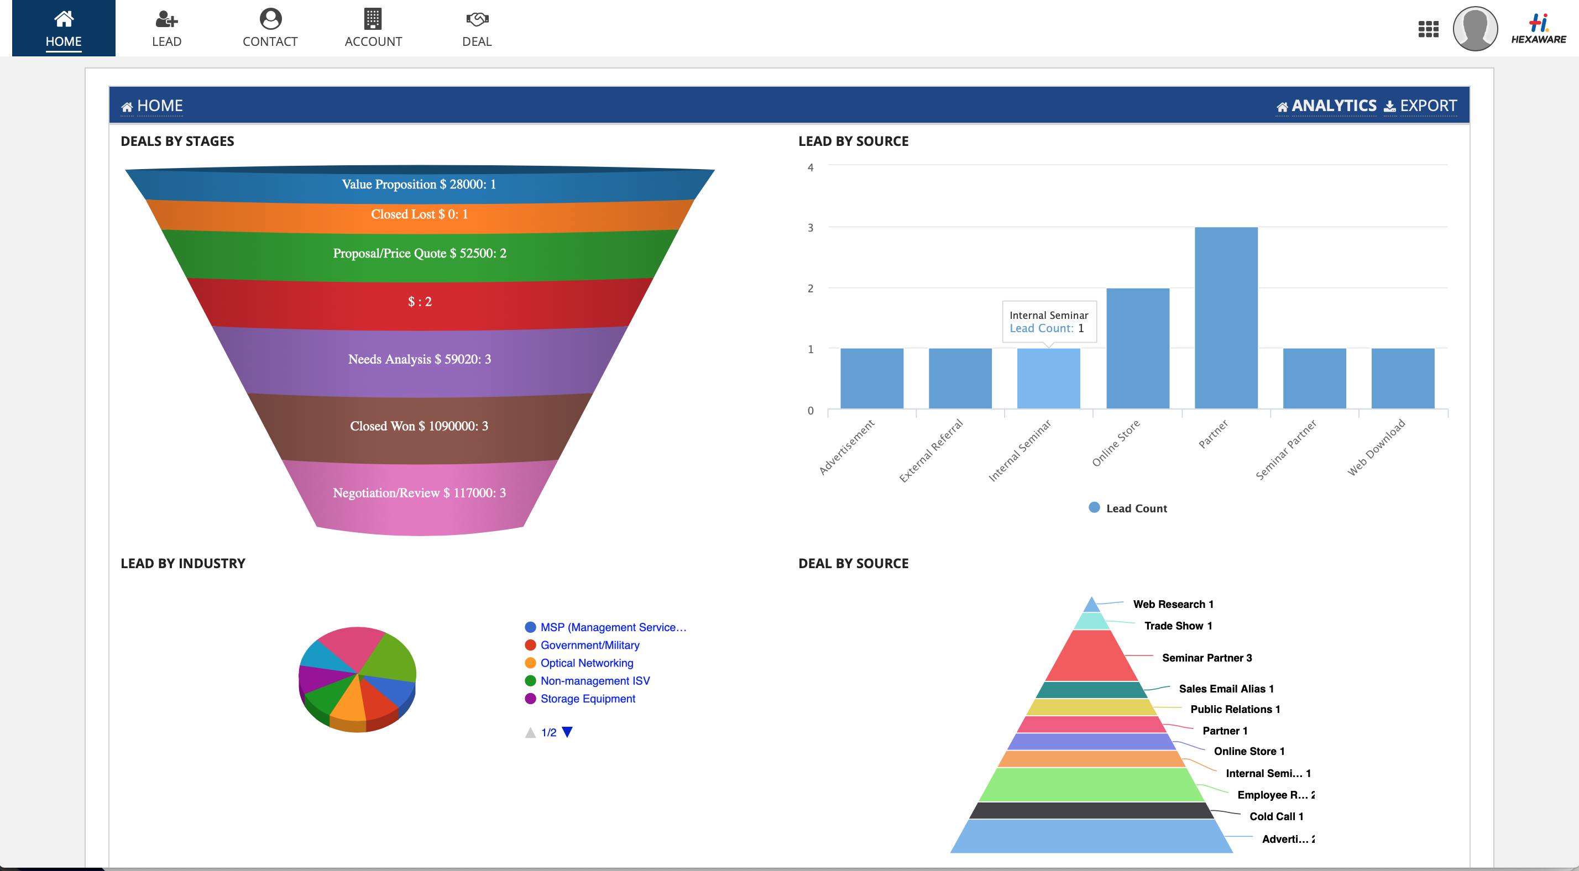Open the apps grid icon

click(1428, 29)
